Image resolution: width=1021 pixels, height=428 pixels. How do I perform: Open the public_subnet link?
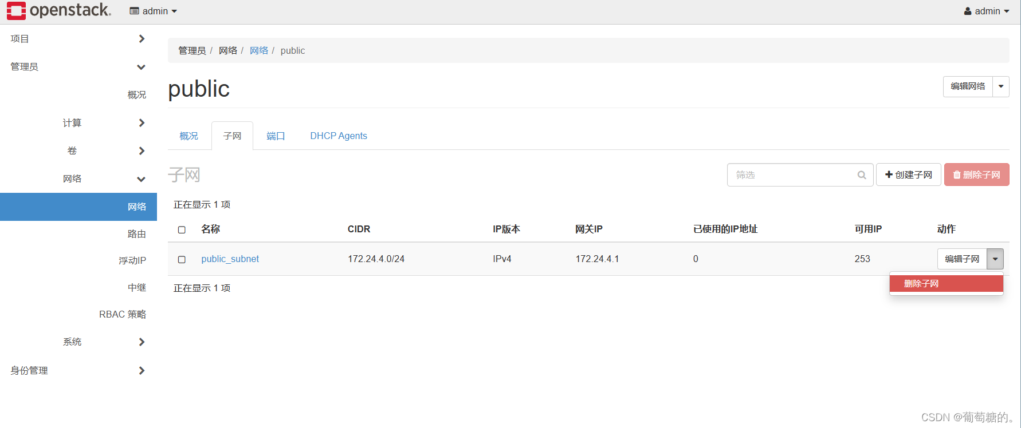[x=230, y=259]
